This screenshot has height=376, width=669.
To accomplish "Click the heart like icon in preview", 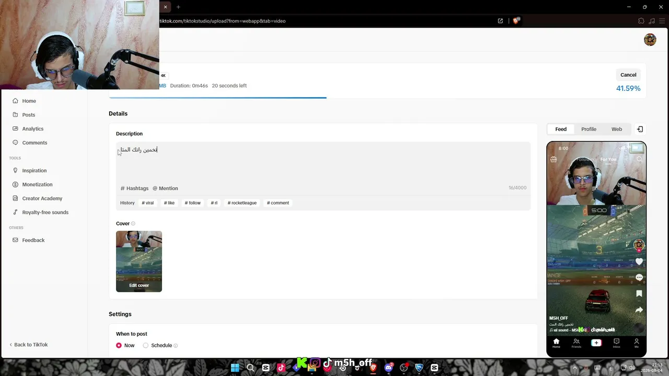I will coord(639,262).
